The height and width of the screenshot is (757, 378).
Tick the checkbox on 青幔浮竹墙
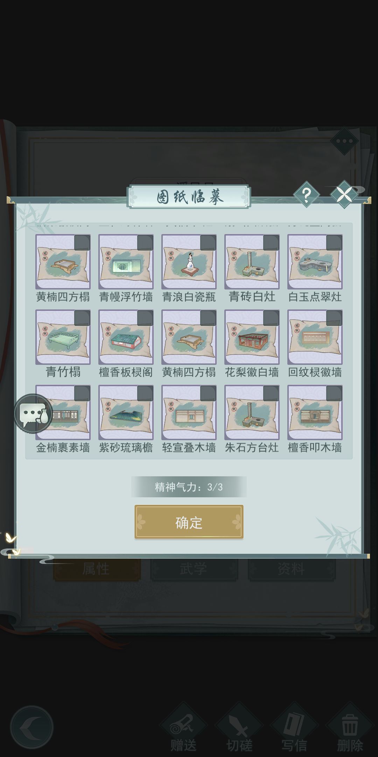point(145,243)
